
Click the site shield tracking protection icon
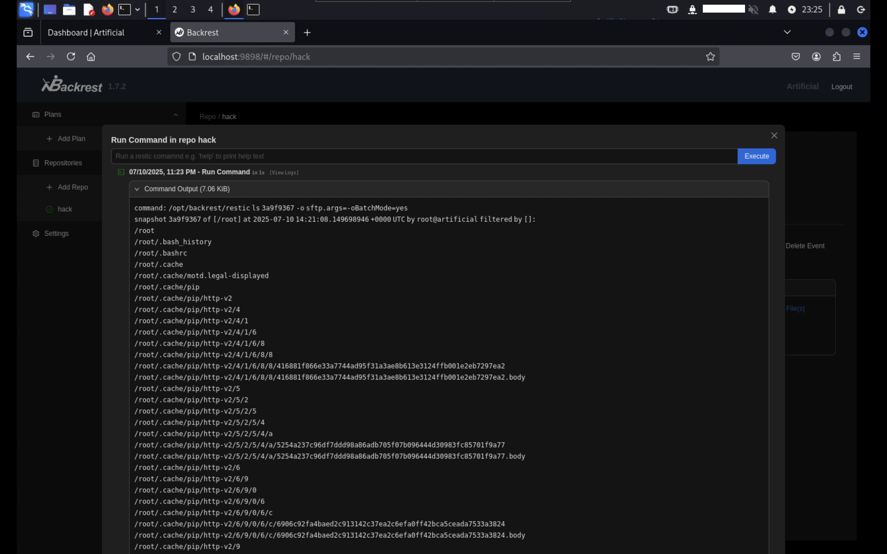coord(177,56)
